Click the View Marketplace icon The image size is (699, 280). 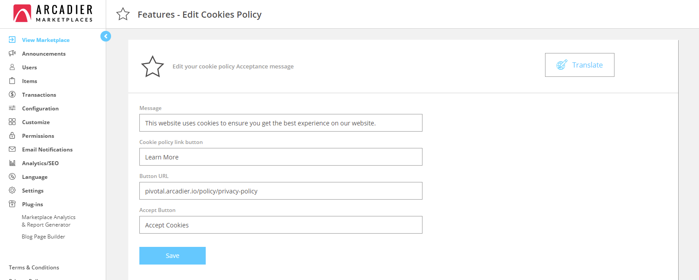[12, 40]
